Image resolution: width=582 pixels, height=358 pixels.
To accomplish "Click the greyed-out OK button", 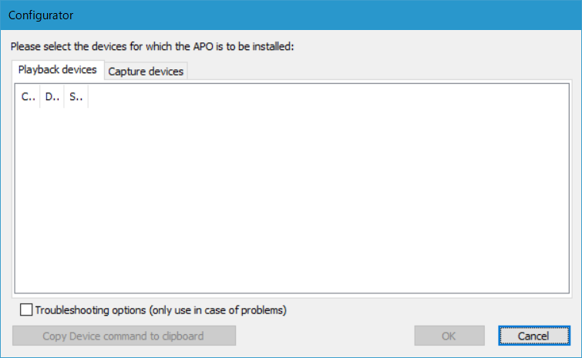I will pyautogui.click(x=449, y=336).
